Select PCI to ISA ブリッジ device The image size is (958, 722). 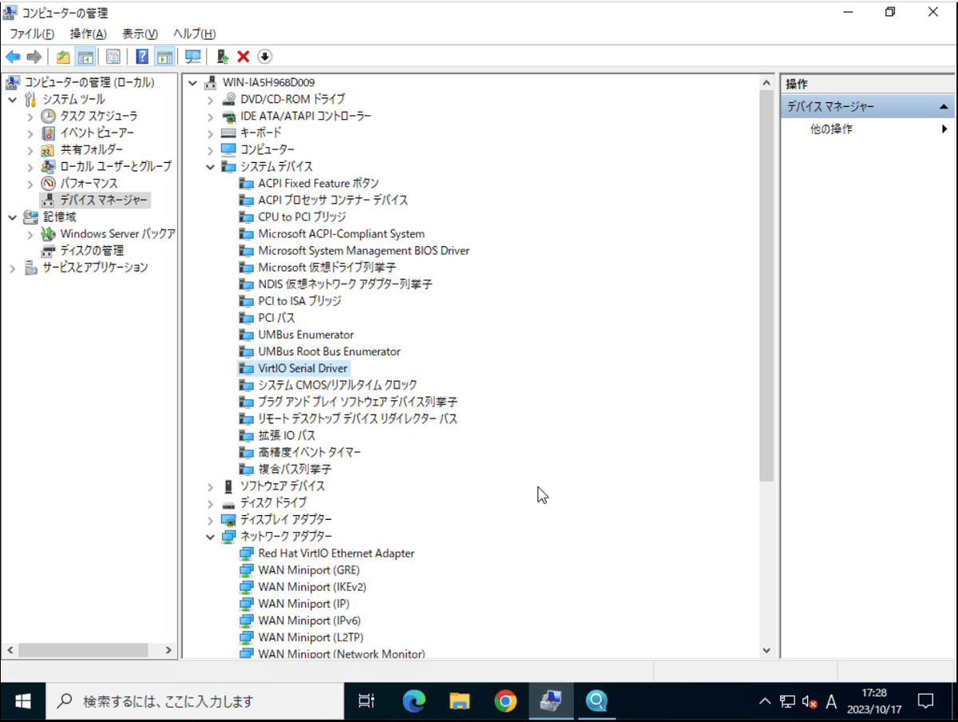click(x=299, y=301)
